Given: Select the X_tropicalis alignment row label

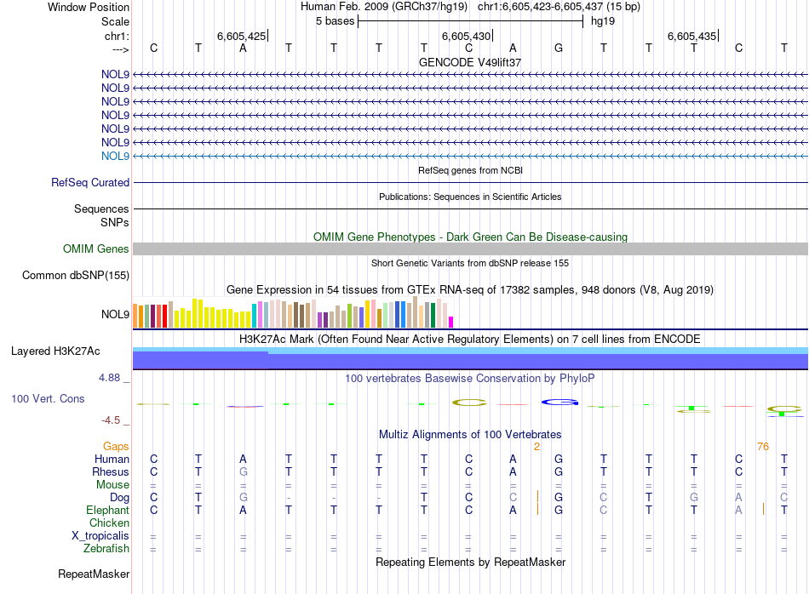Looking at the screenshot, I should (x=100, y=536).
